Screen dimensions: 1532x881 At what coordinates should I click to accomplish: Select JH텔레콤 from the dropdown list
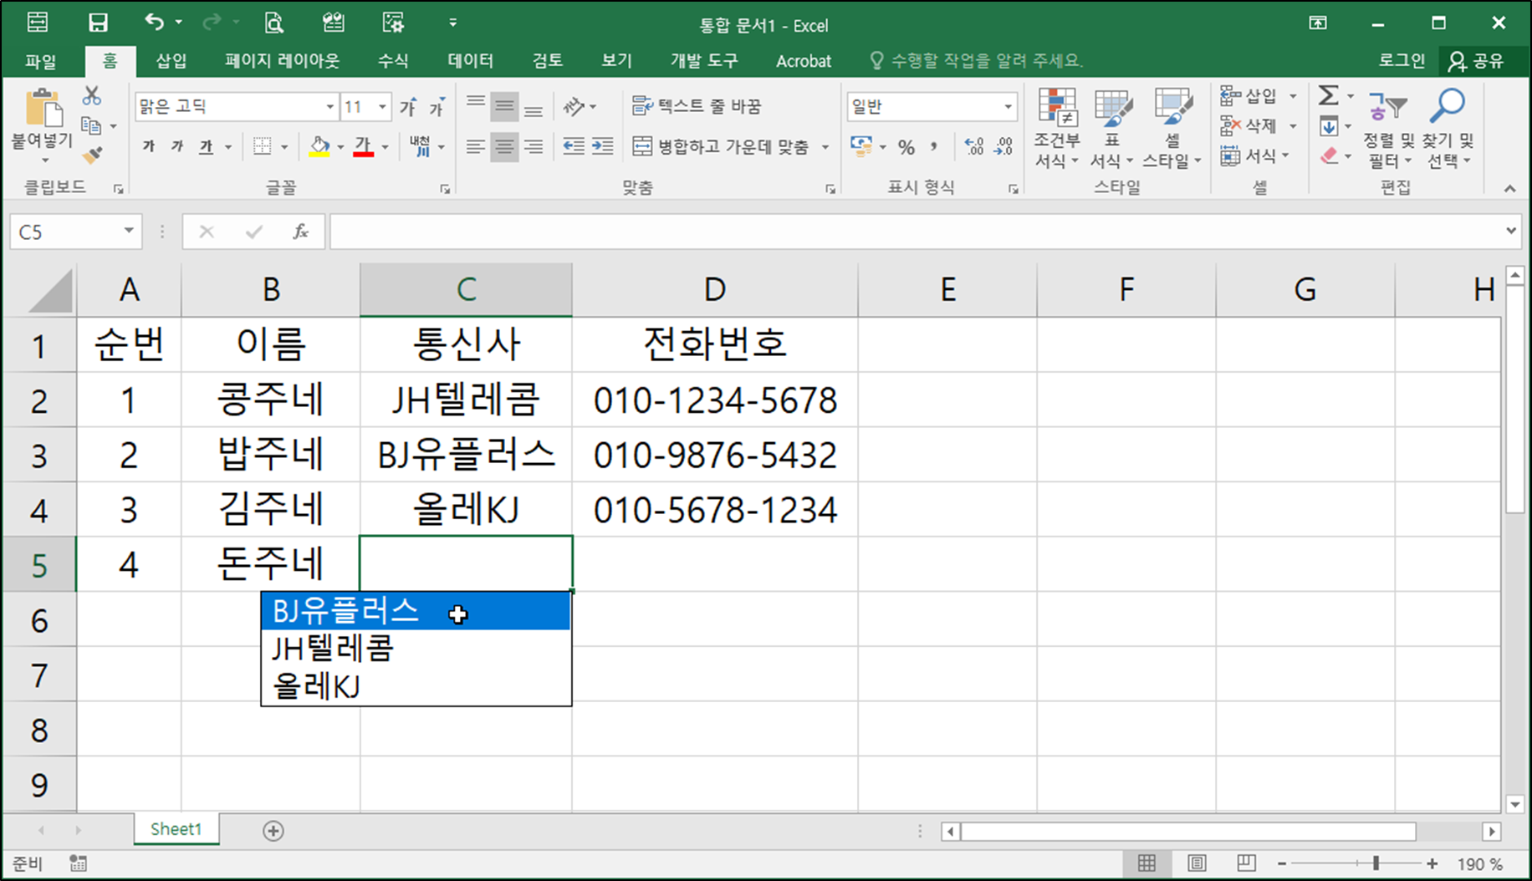(416, 649)
